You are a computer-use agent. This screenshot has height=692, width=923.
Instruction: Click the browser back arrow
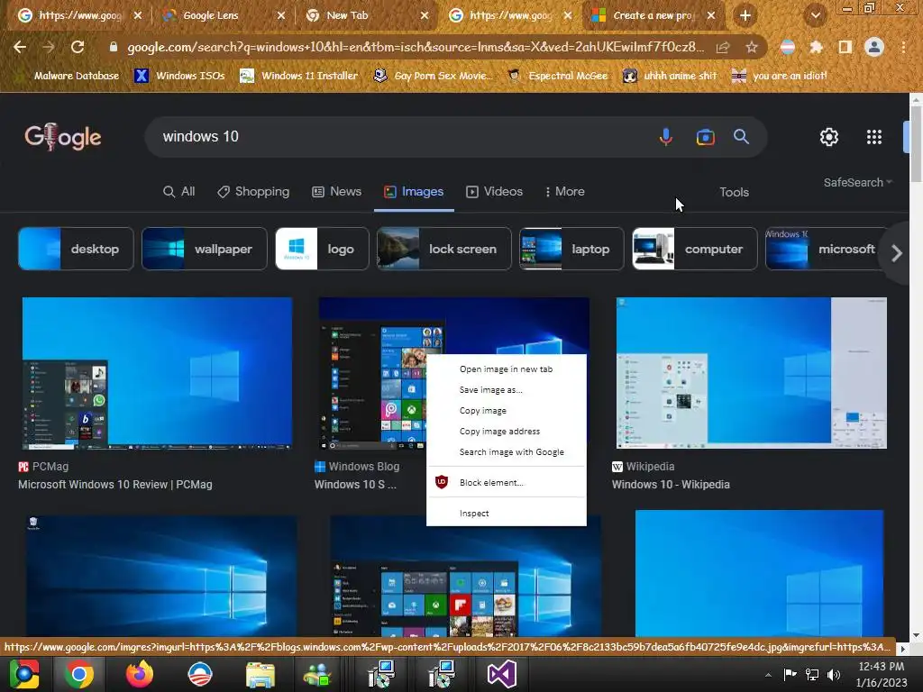(x=20, y=47)
